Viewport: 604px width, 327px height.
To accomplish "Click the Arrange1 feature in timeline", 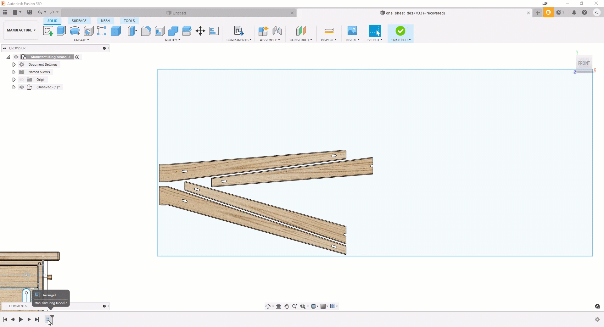I will [48, 319].
